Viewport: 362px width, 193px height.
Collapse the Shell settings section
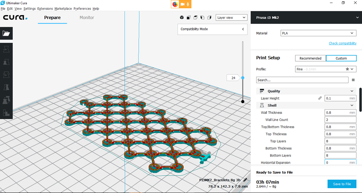[x=352, y=105]
